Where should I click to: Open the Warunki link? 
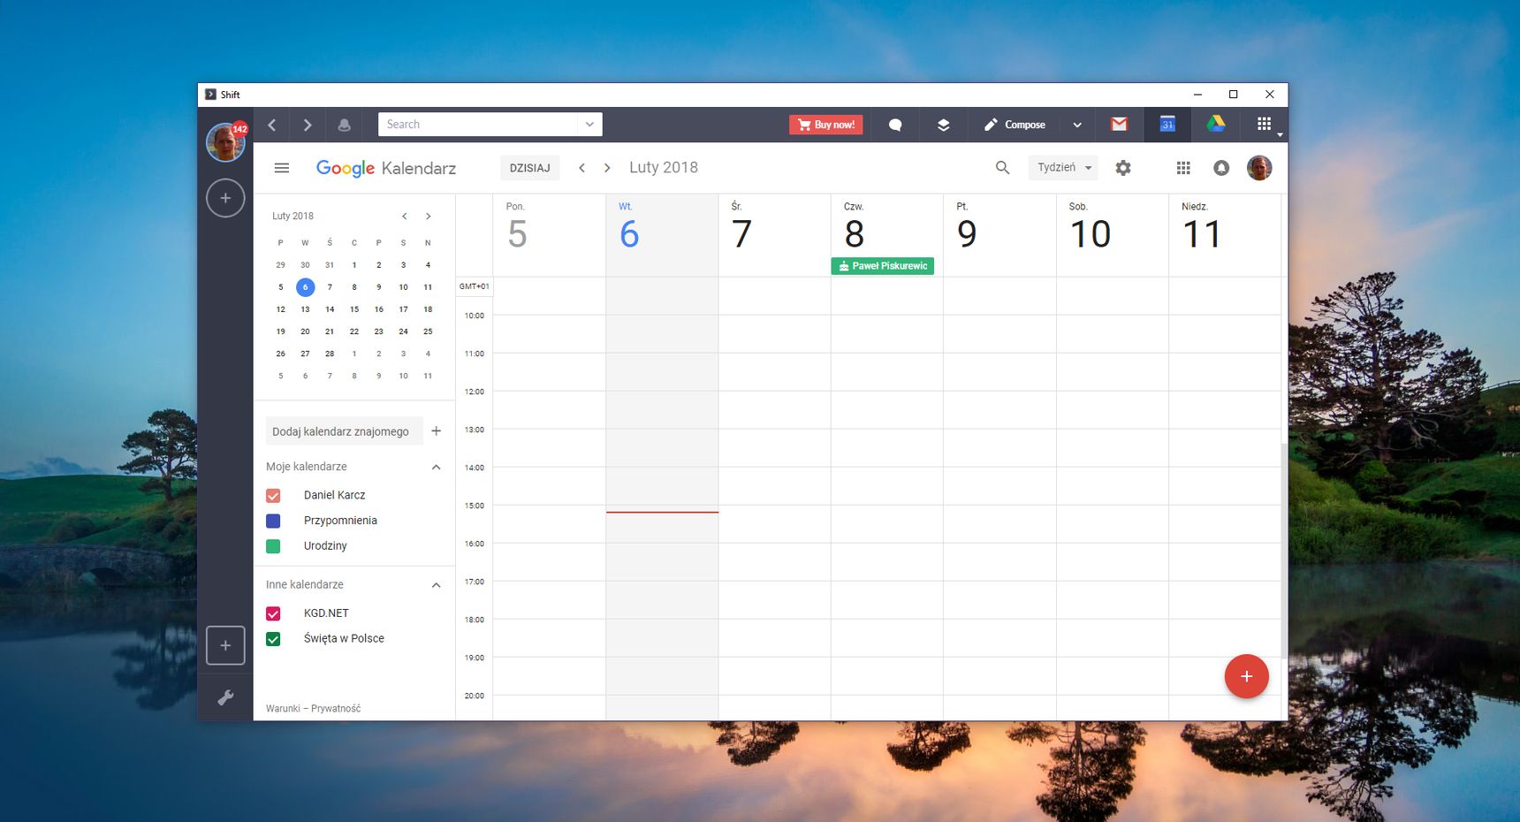tap(283, 709)
